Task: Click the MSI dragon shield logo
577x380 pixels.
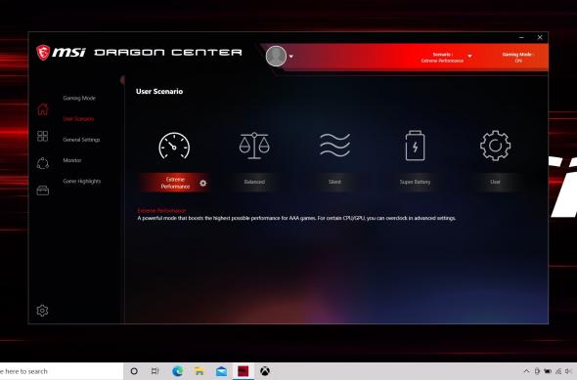Action: (43, 52)
